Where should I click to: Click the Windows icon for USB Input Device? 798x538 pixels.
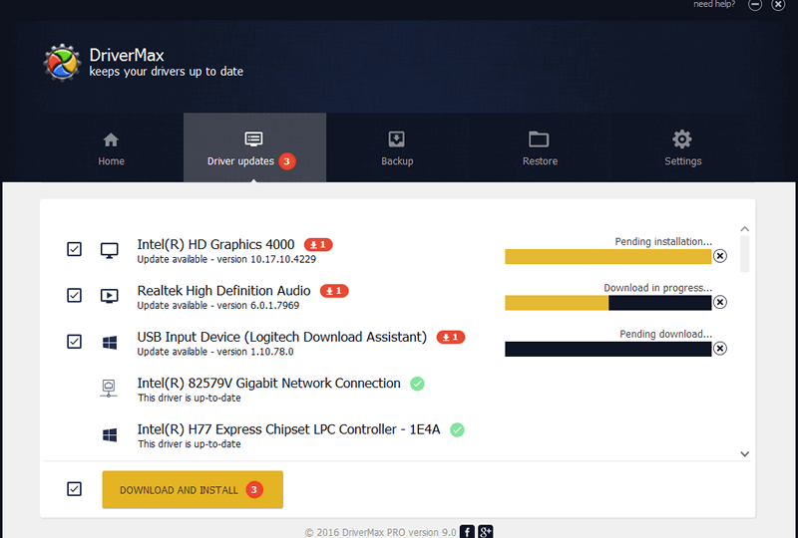[110, 342]
